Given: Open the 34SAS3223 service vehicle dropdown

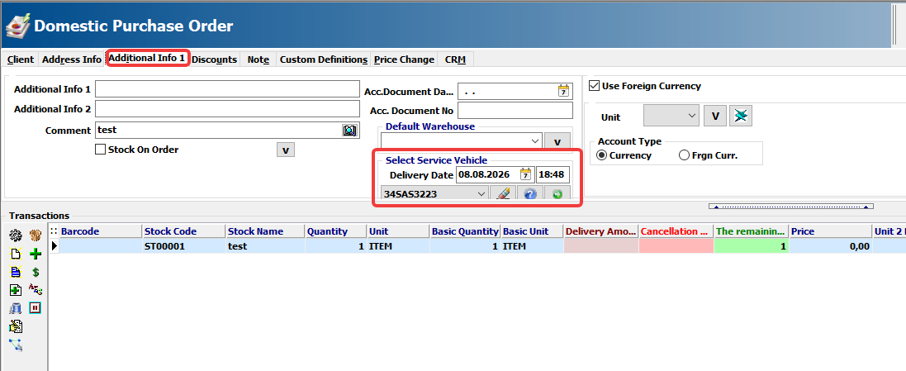Looking at the screenshot, I should [x=481, y=194].
